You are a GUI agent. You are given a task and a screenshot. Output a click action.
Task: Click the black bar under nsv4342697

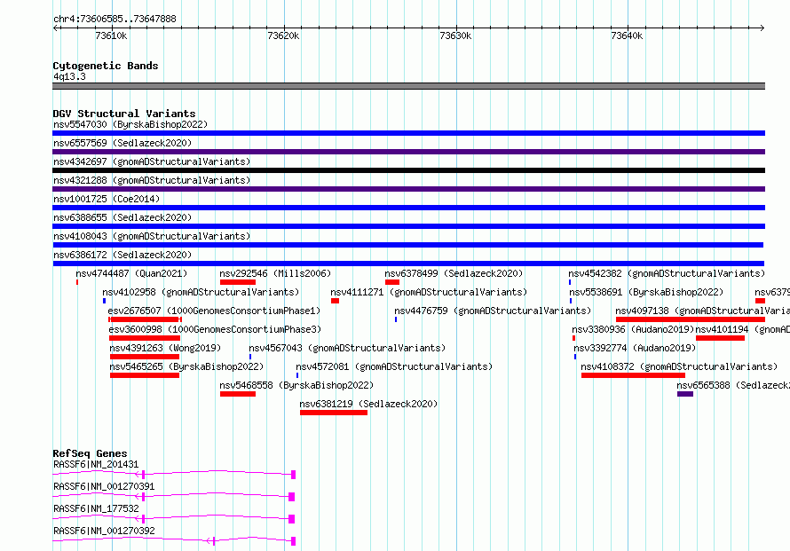click(408, 170)
